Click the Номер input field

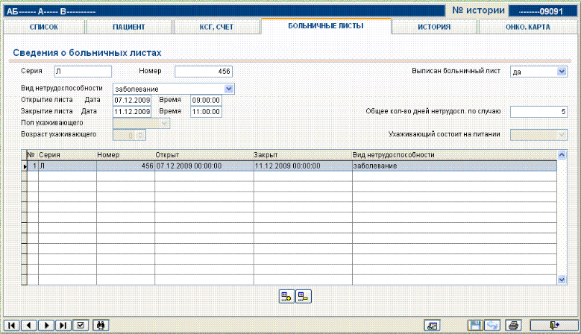[x=203, y=72]
